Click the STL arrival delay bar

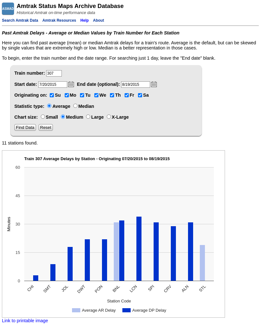click(202, 263)
